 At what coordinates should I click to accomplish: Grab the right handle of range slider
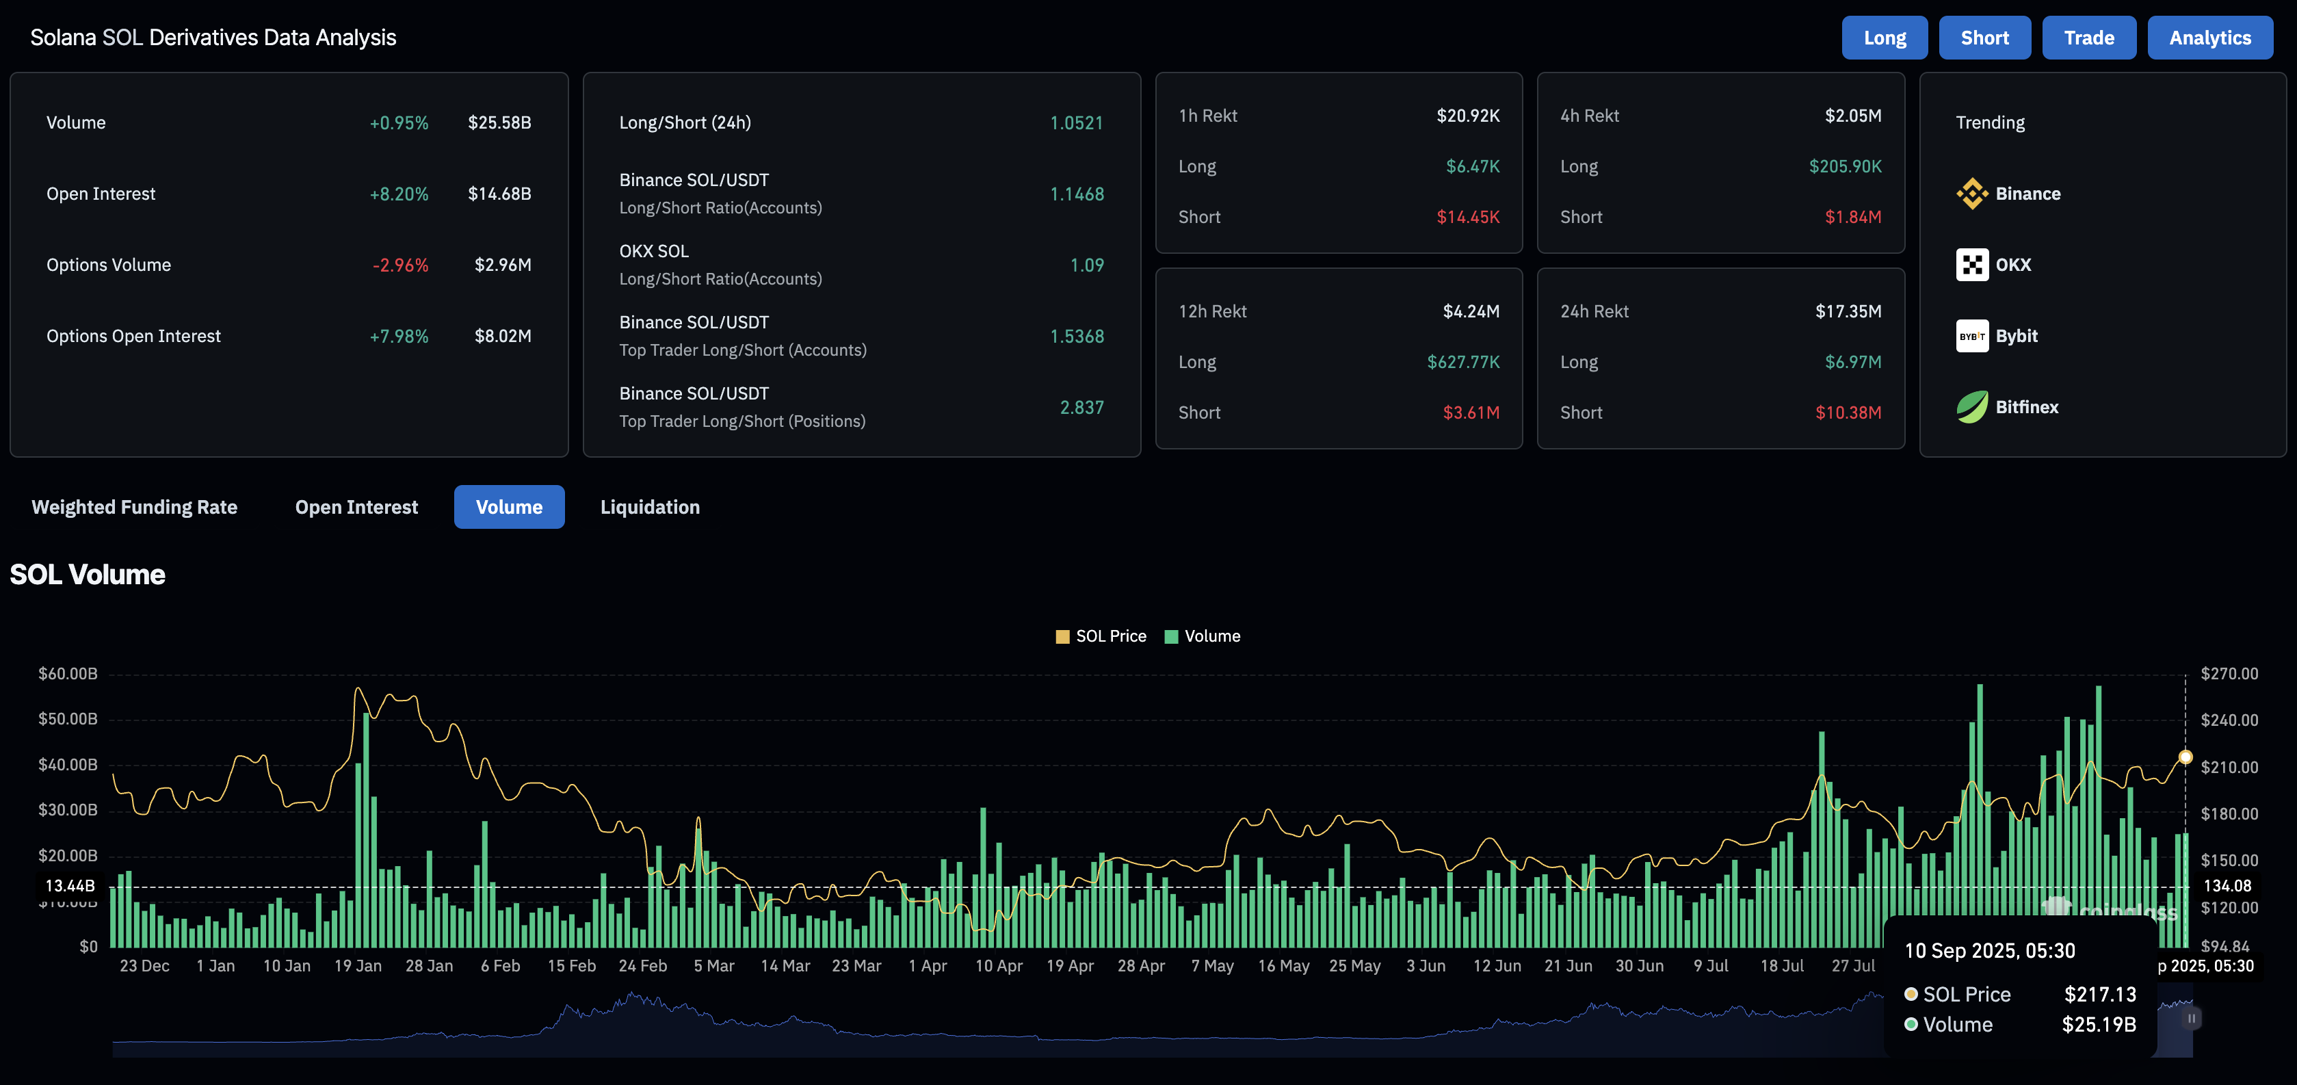pyautogui.click(x=2192, y=1018)
